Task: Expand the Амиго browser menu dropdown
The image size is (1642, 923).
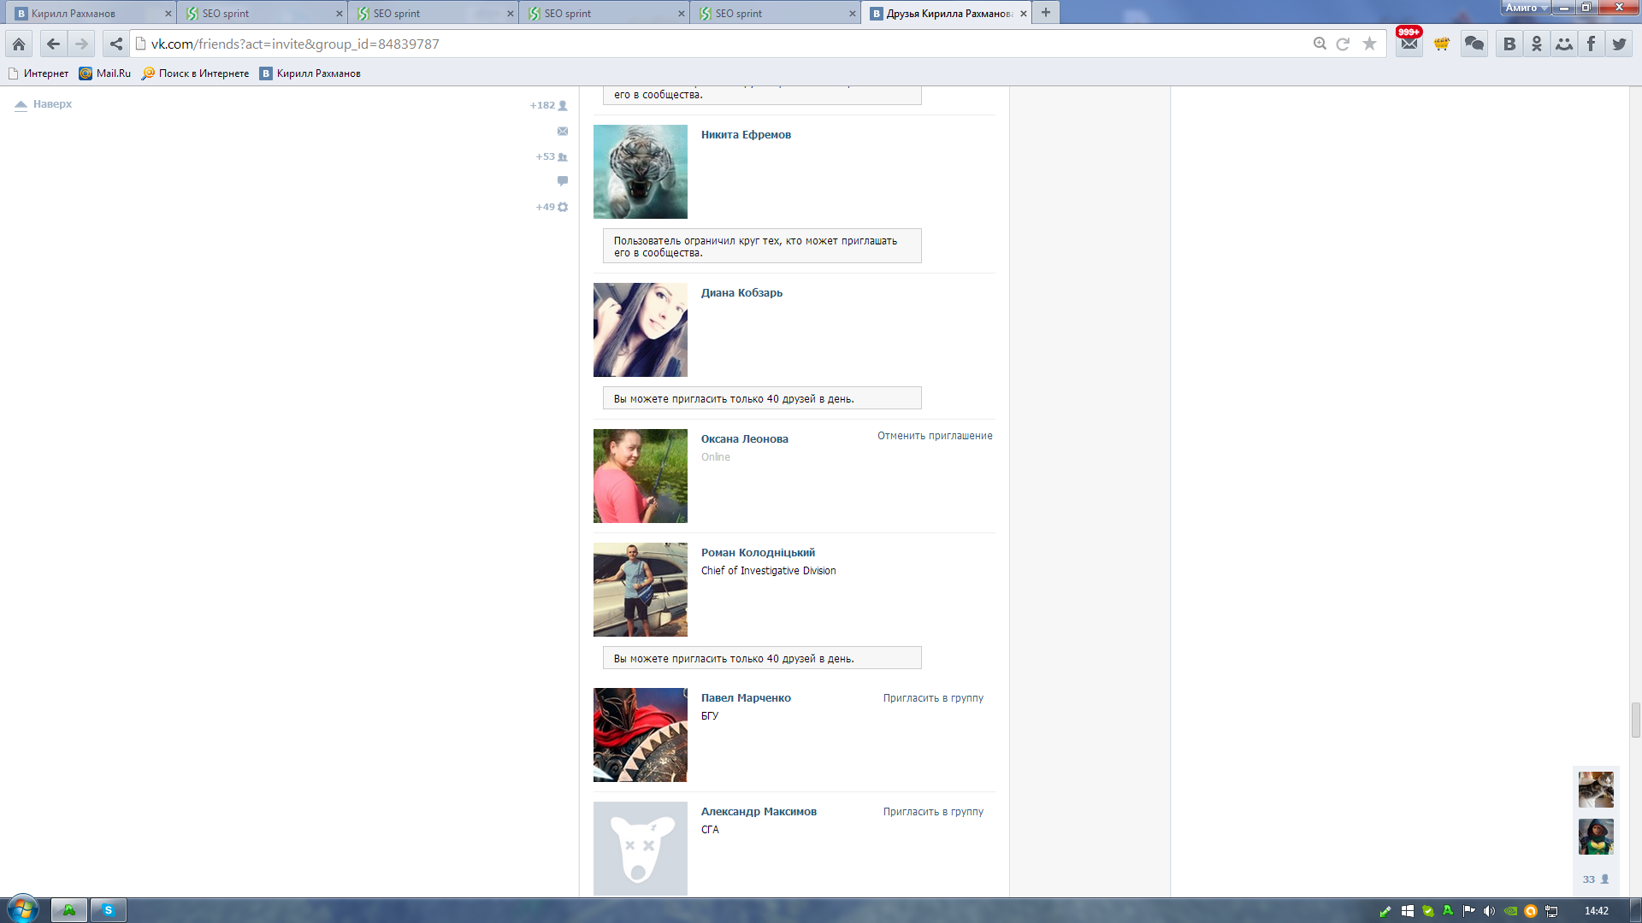Action: (1527, 8)
